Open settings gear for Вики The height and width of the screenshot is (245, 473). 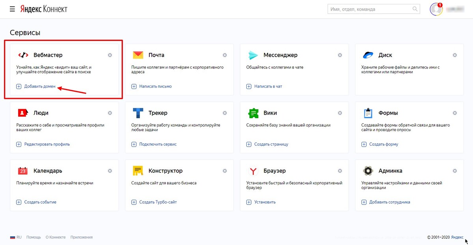tap(340, 113)
